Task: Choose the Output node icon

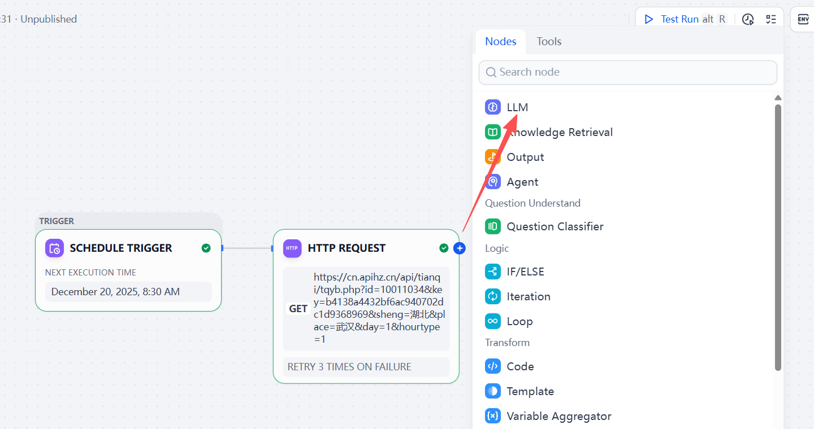Action: [x=493, y=157]
